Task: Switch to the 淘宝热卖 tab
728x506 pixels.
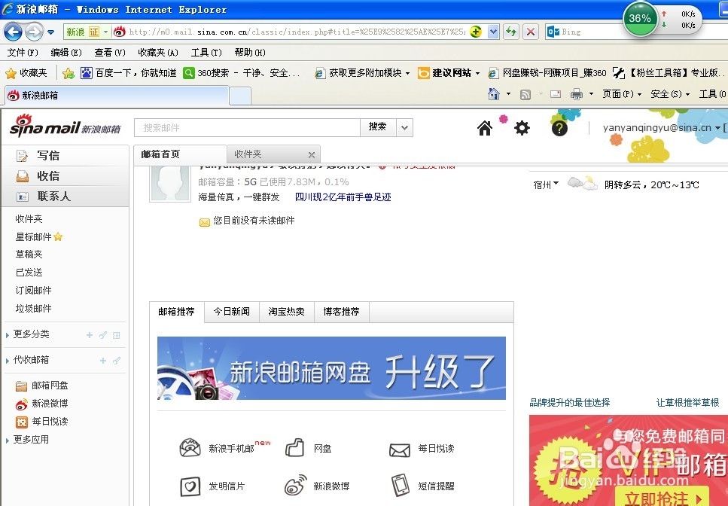Action: (x=287, y=312)
